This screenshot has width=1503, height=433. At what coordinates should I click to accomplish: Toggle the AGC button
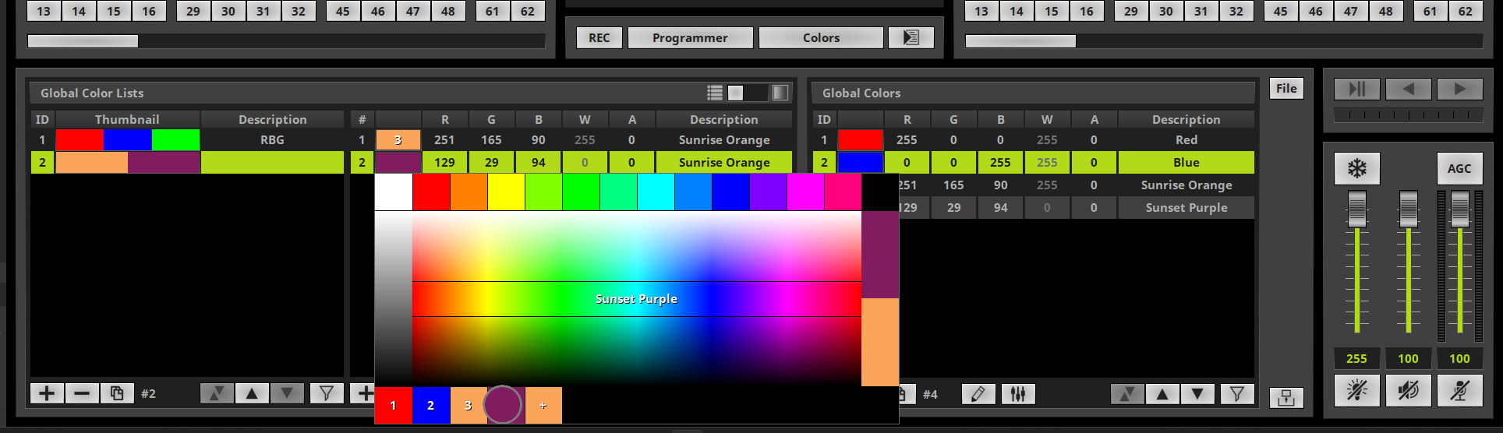(1459, 168)
